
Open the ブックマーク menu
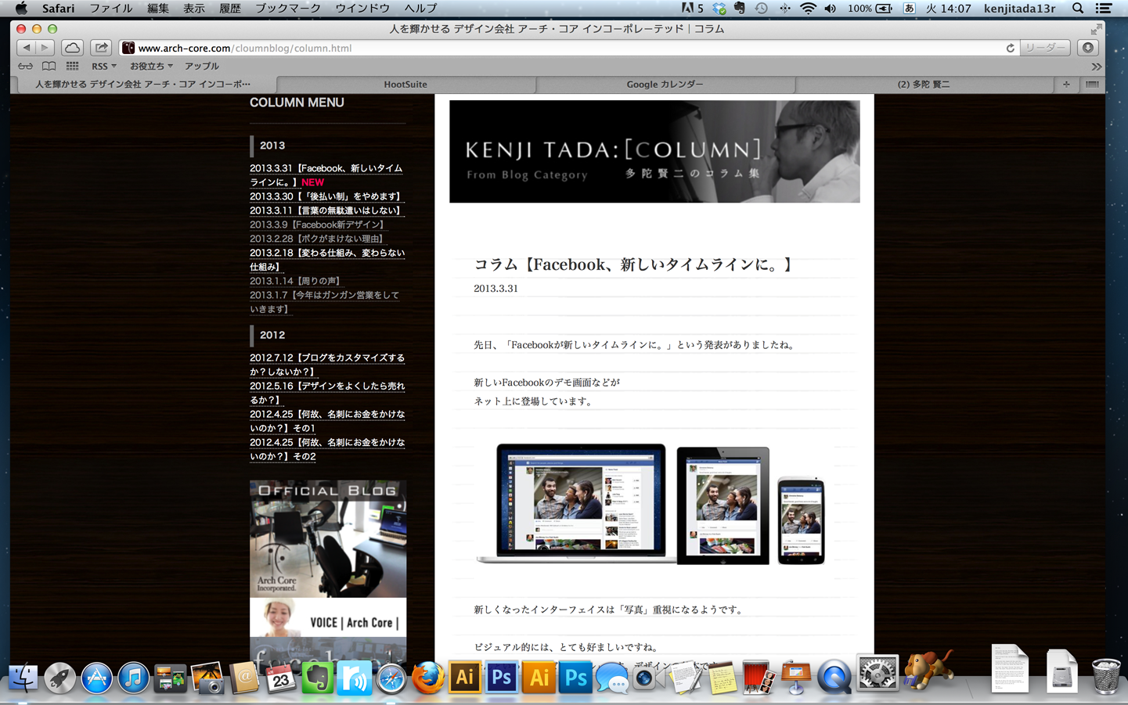[x=288, y=9]
